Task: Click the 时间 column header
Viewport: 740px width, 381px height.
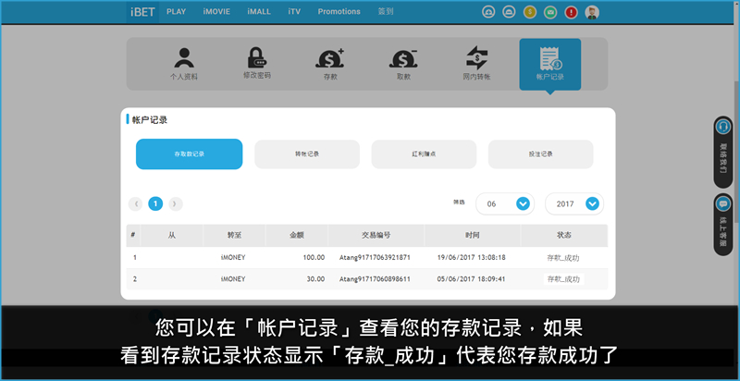Action: [x=472, y=235]
